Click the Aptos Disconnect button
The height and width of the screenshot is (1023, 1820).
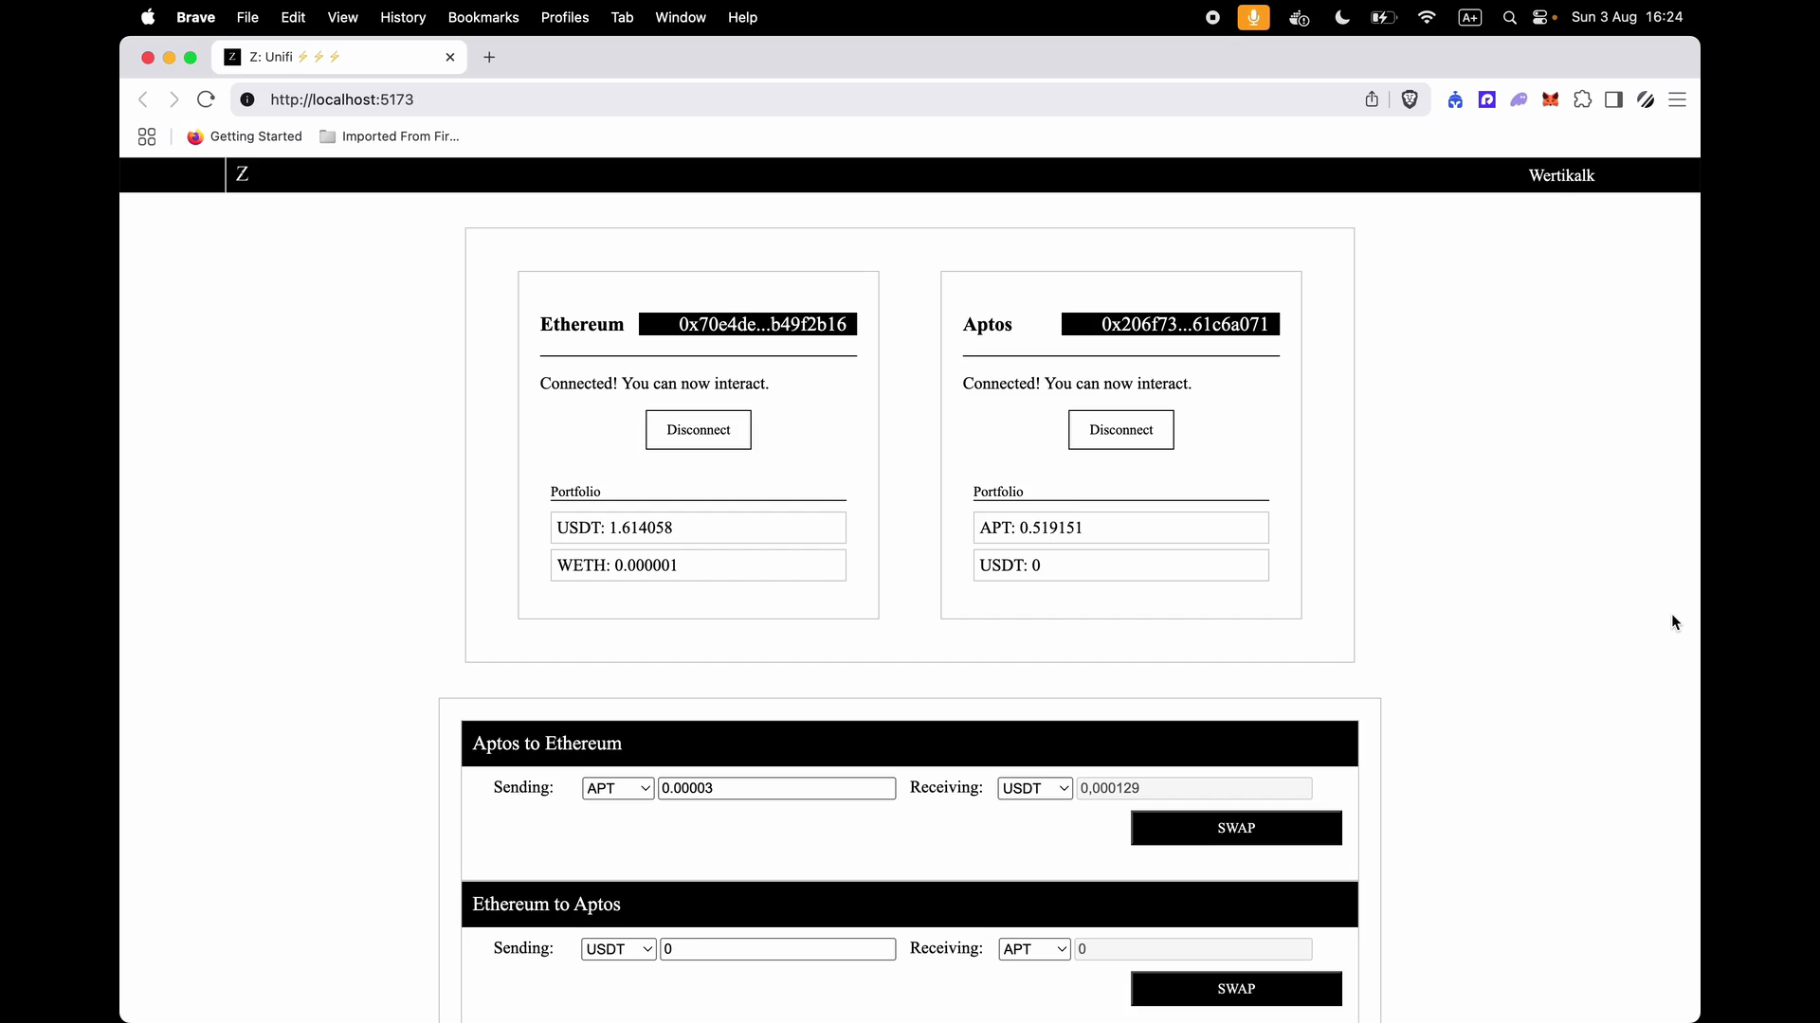tap(1120, 430)
